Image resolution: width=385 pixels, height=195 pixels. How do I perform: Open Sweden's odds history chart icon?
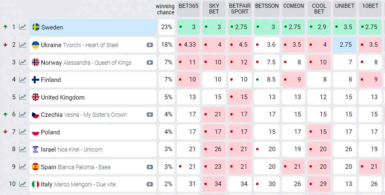coord(23,27)
